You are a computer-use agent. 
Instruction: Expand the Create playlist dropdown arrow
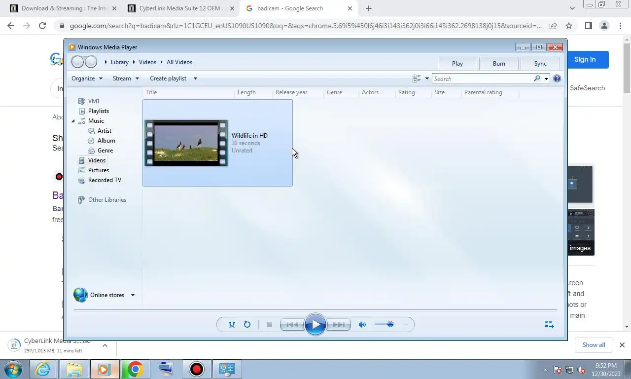pyautogui.click(x=195, y=78)
